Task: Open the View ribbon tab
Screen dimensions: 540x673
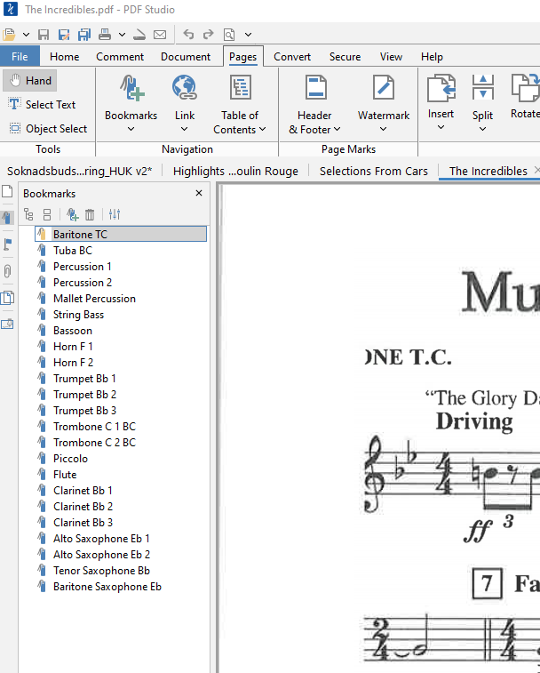Action: [391, 57]
